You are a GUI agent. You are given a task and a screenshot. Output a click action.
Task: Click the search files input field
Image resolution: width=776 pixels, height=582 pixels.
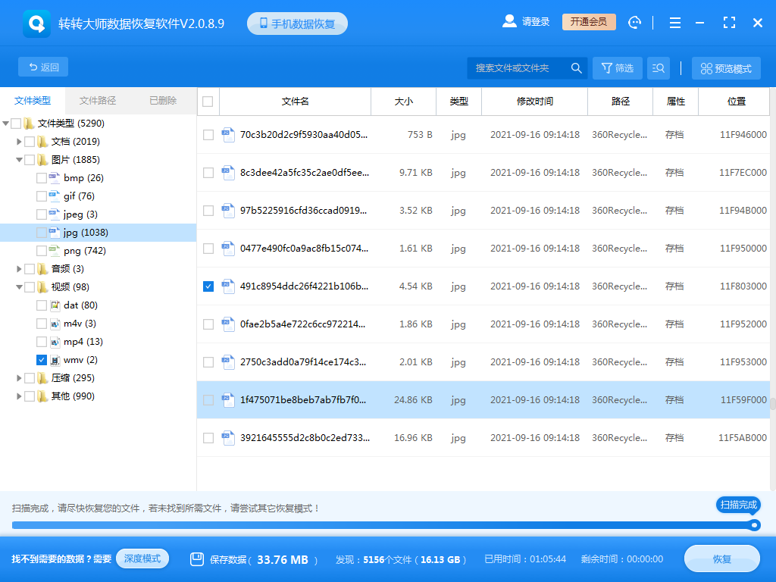click(515, 67)
